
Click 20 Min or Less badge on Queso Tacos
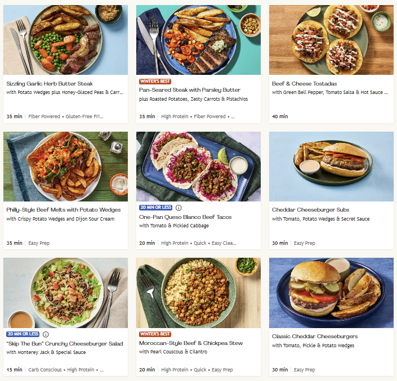click(156, 208)
